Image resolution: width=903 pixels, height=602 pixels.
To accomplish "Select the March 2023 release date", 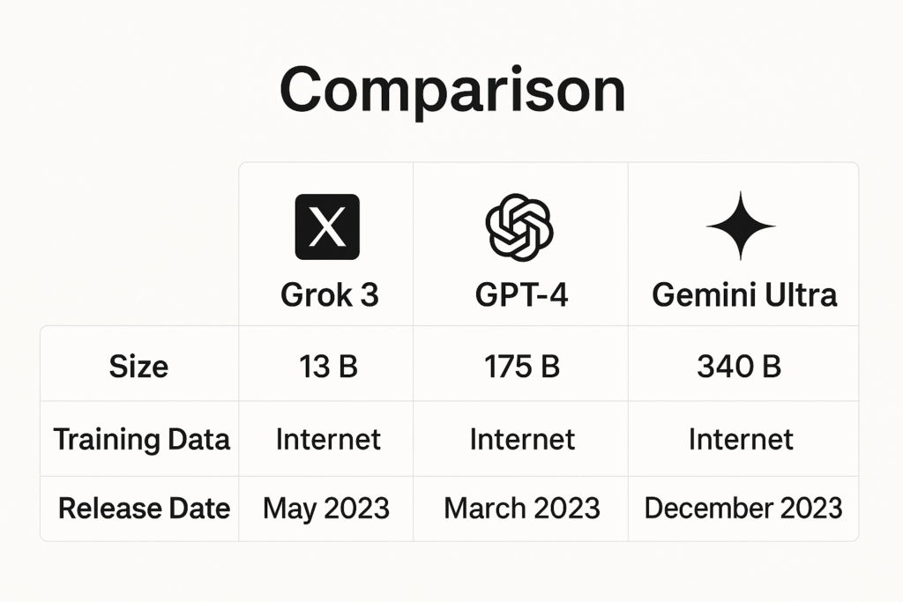I will (x=522, y=508).
